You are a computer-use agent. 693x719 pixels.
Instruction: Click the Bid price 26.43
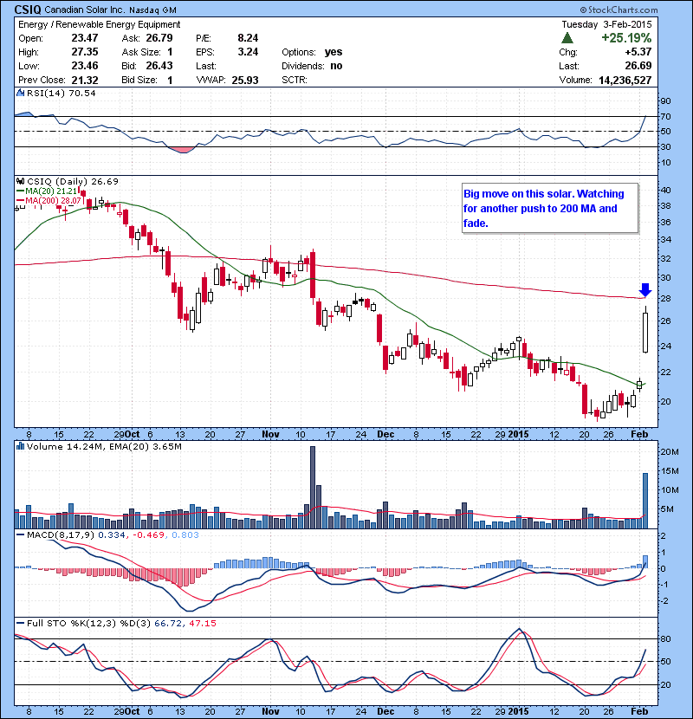pos(159,66)
